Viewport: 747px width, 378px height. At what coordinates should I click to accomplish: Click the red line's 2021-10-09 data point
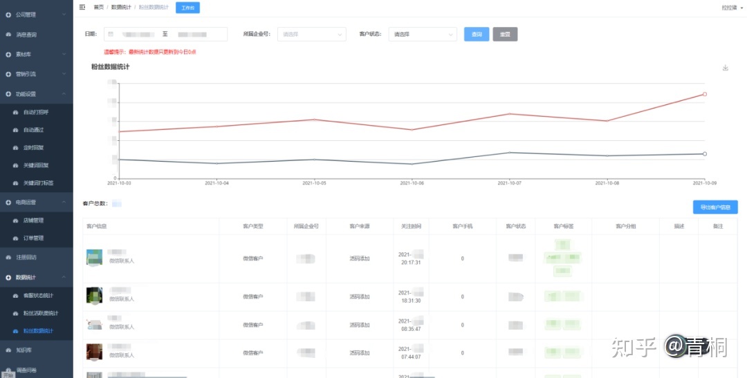(x=704, y=94)
